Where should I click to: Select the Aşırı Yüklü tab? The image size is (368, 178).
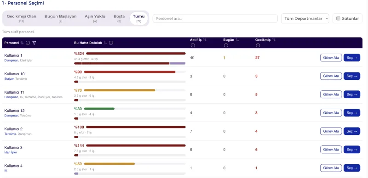pyautogui.click(x=95, y=18)
